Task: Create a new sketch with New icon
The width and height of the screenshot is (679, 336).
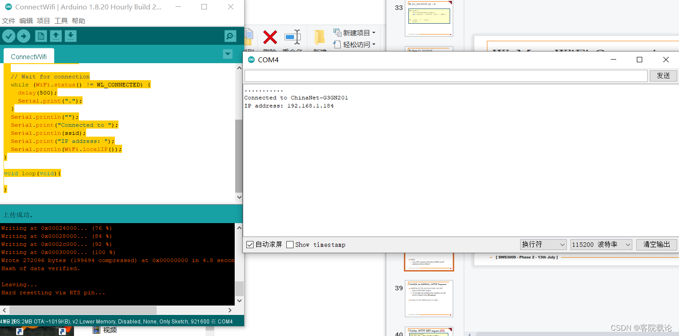Action: pos(41,36)
